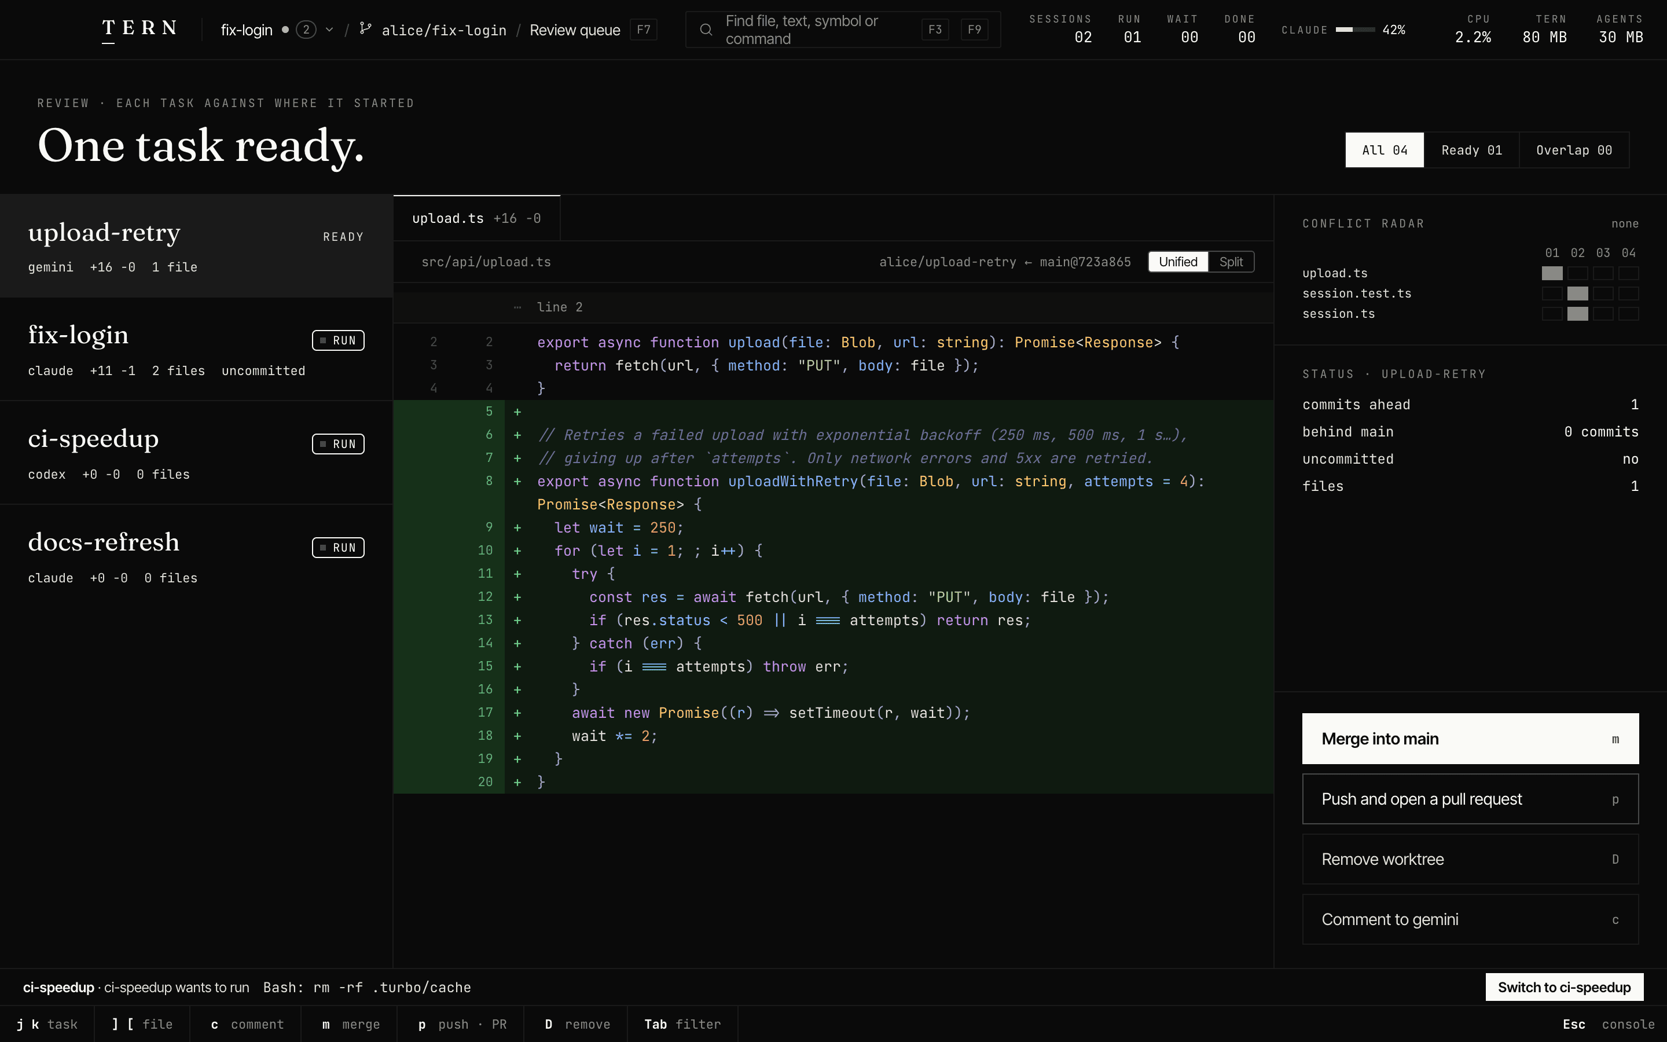This screenshot has width=1667, height=1042.
Task: Open Review queue breadcrumb
Action: 575,30
